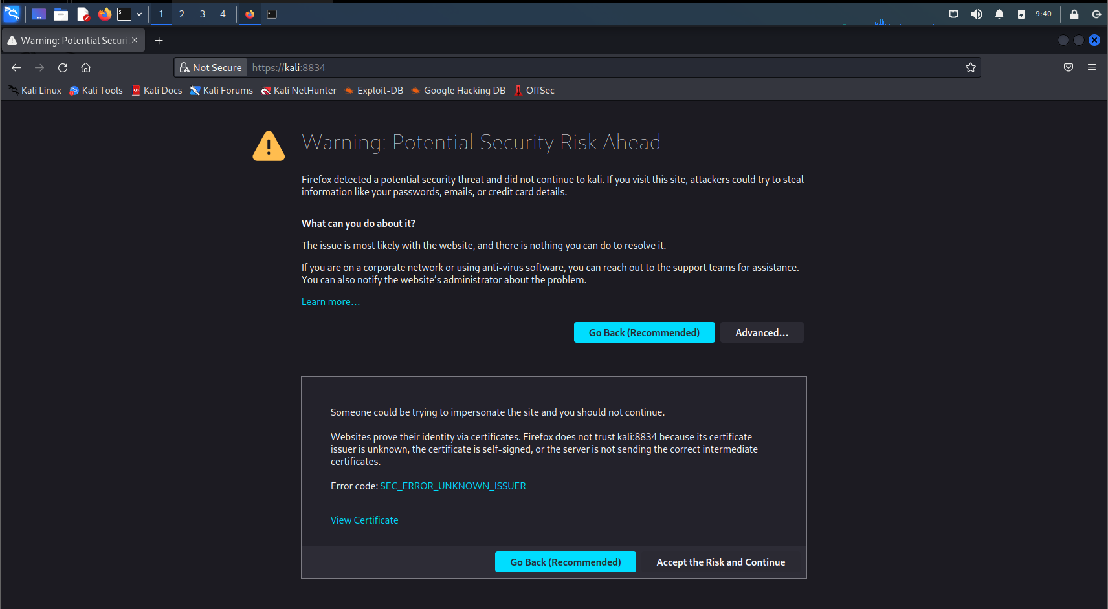Screen dimensions: 1108x609
Task: Click the What can you do about it? heading
Action: (359, 224)
